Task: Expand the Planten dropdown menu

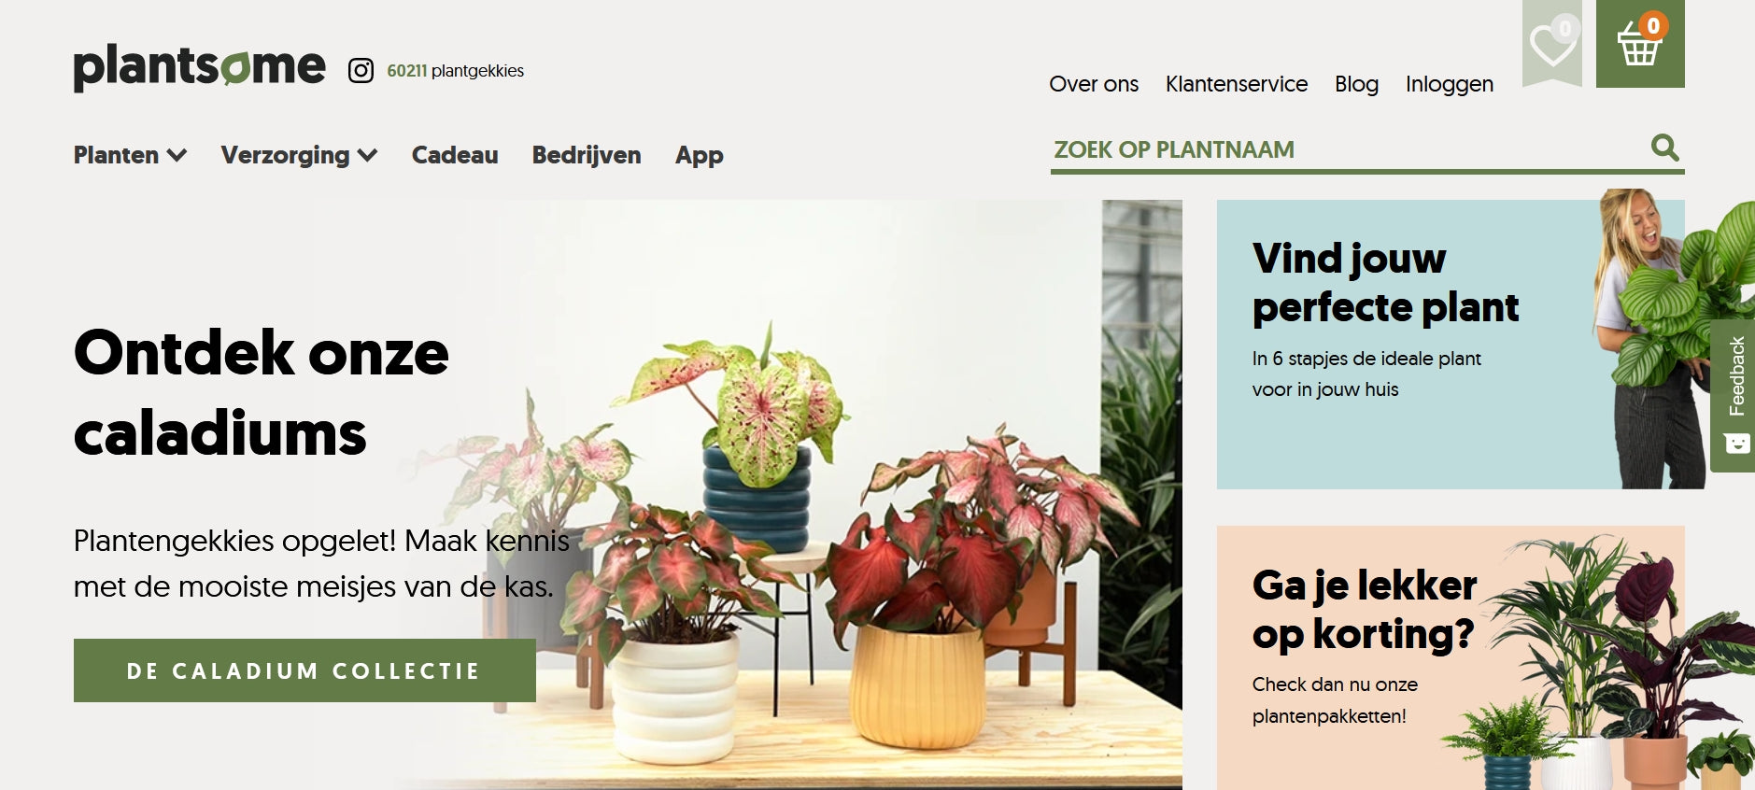Action: pyautogui.click(x=130, y=155)
